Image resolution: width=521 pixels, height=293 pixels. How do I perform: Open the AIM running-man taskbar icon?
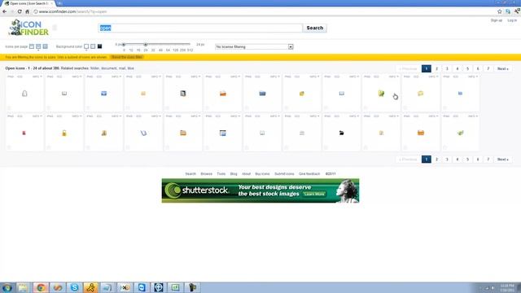91,287
